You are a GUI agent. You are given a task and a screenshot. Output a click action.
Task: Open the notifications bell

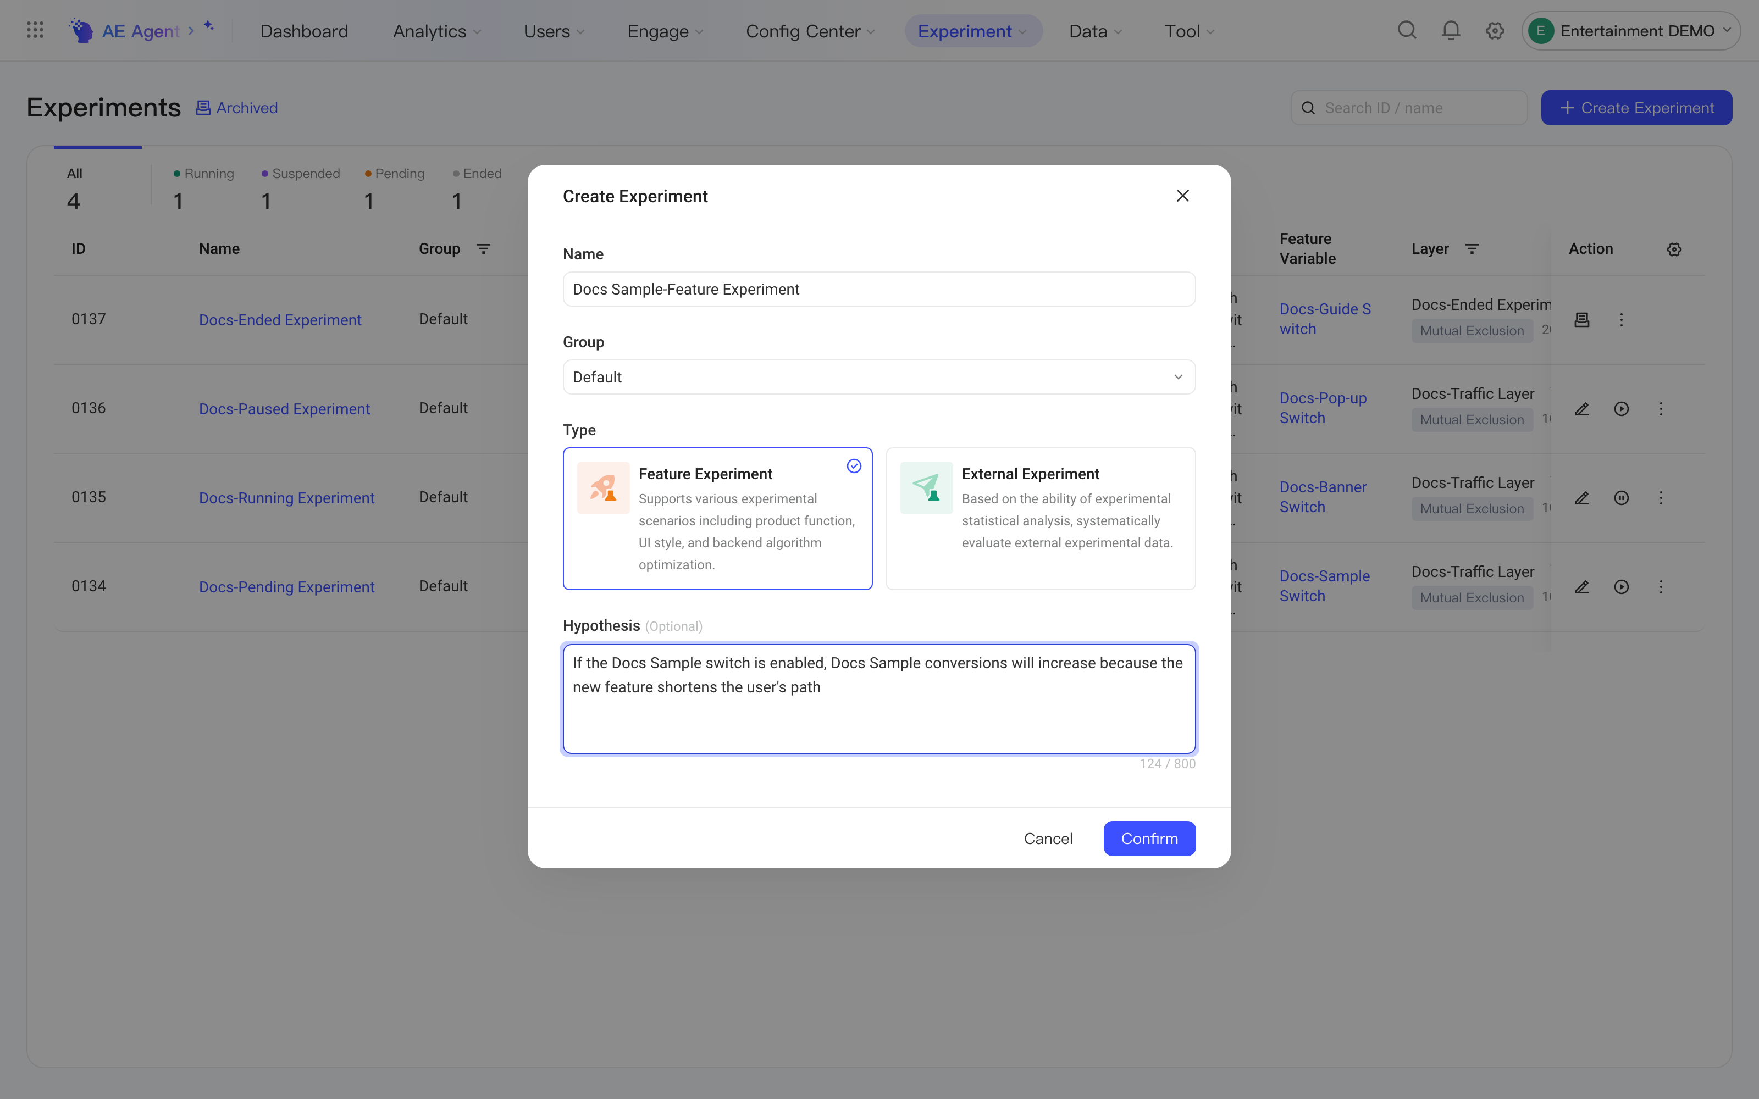click(x=1451, y=31)
